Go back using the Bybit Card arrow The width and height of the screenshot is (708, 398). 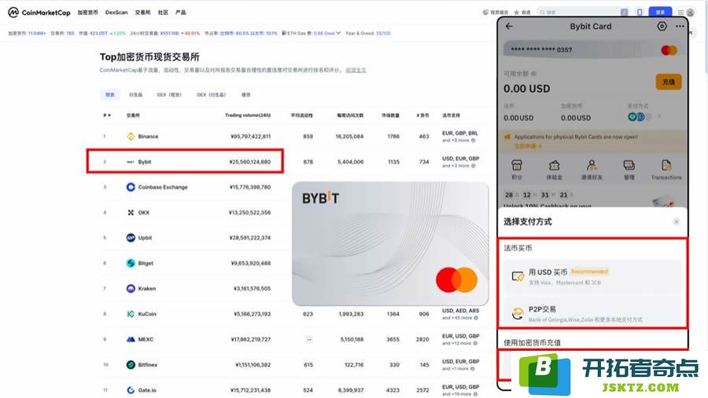click(x=509, y=27)
